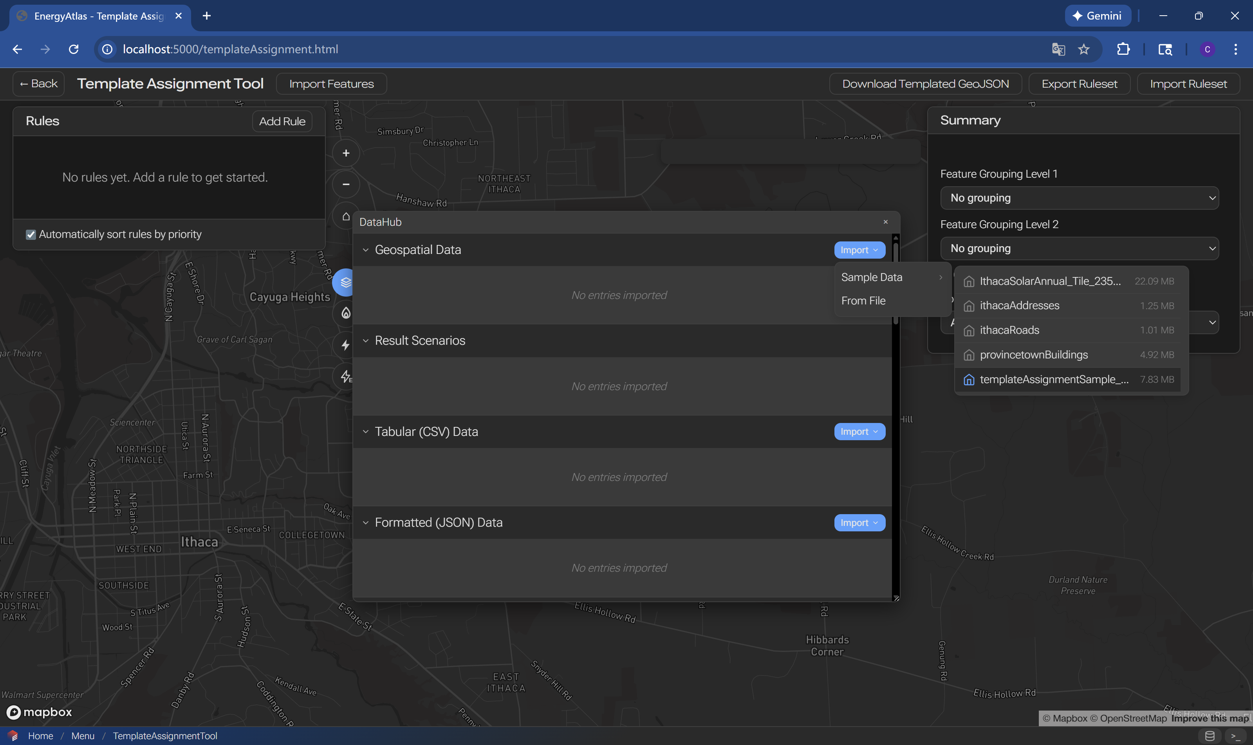
Task: Click Download Templated GeoJSON button
Action: [x=925, y=84]
